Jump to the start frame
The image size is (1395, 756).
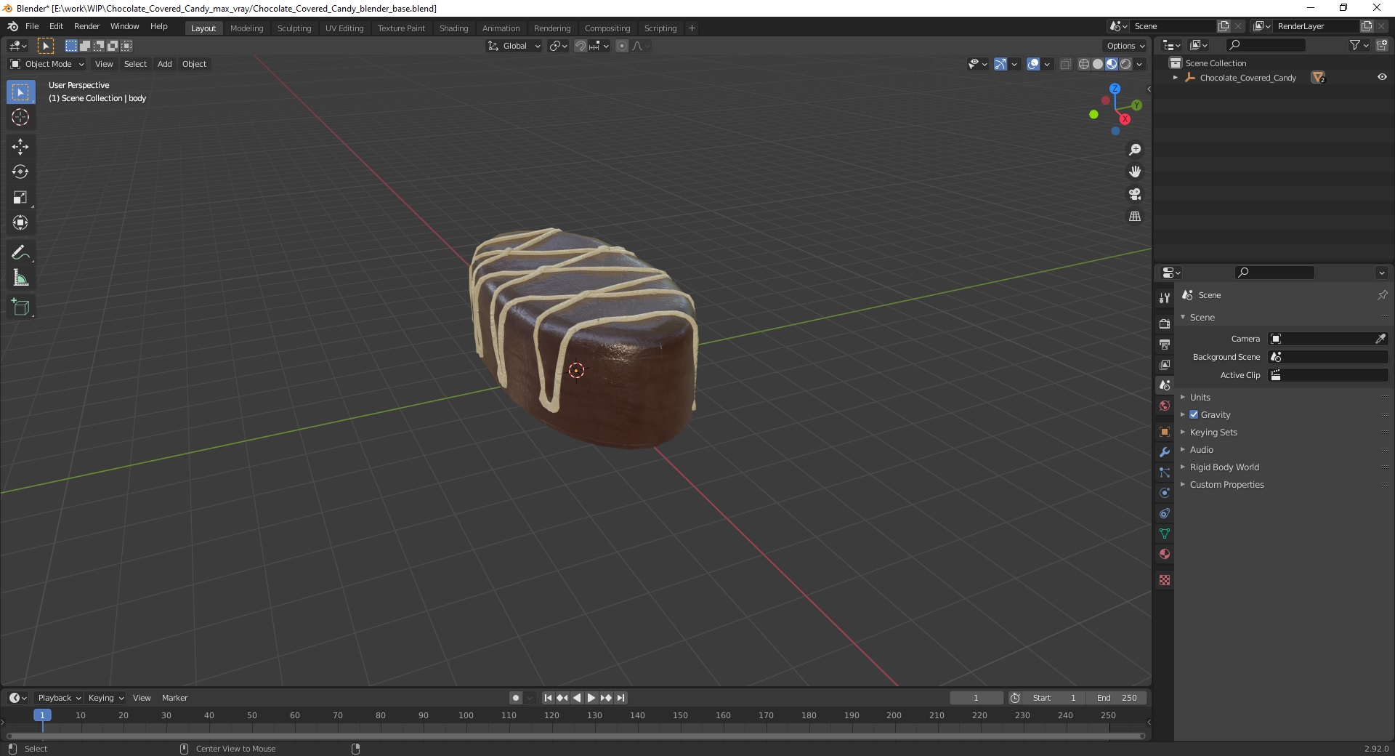tap(548, 698)
